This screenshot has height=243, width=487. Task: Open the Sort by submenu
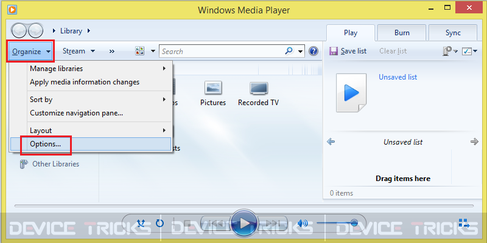pos(91,100)
